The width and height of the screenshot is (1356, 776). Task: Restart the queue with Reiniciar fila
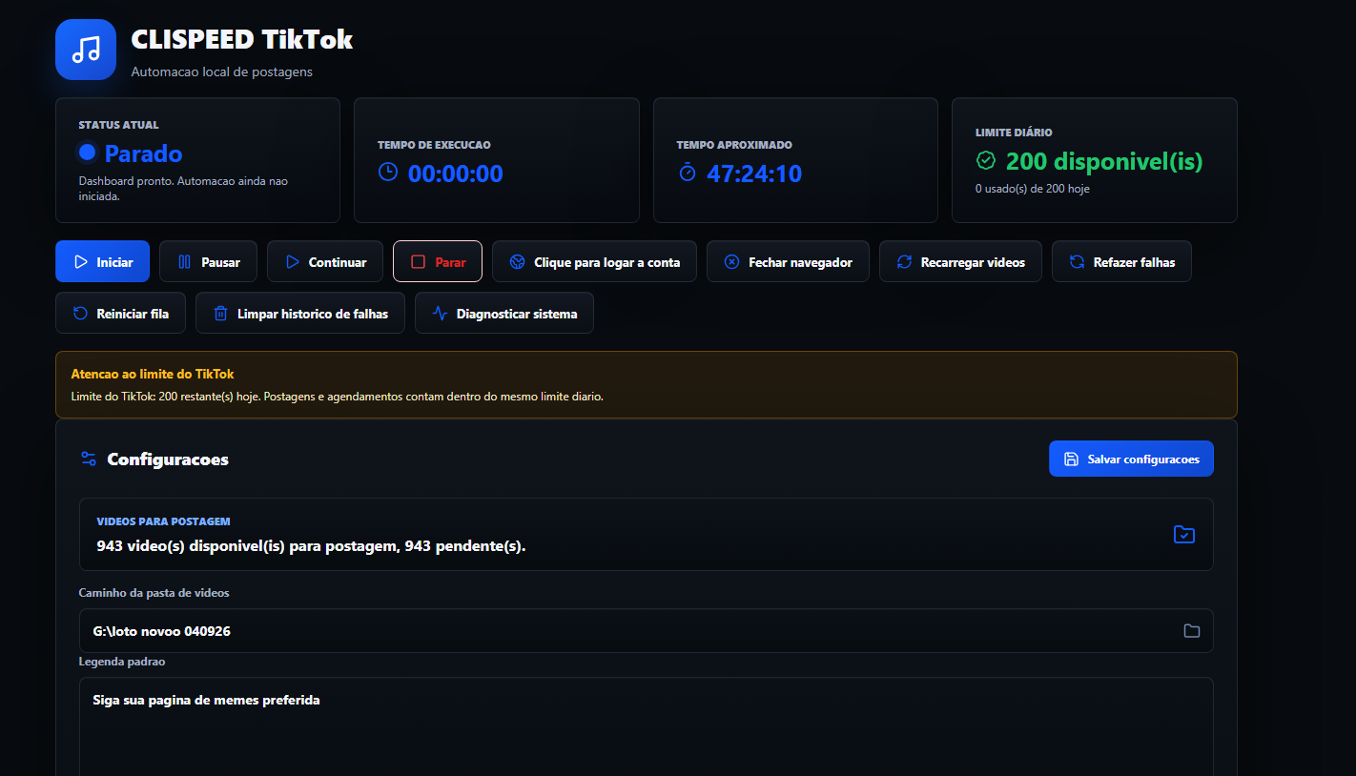pyautogui.click(x=120, y=313)
